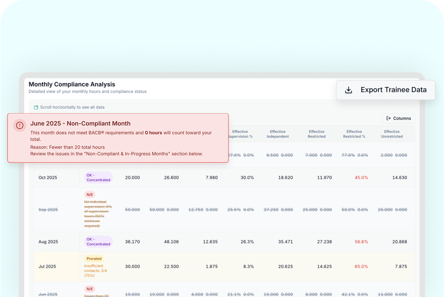Click the red 45.0% value in Oct 2025 row
The image size is (444, 297).
[361, 178]
